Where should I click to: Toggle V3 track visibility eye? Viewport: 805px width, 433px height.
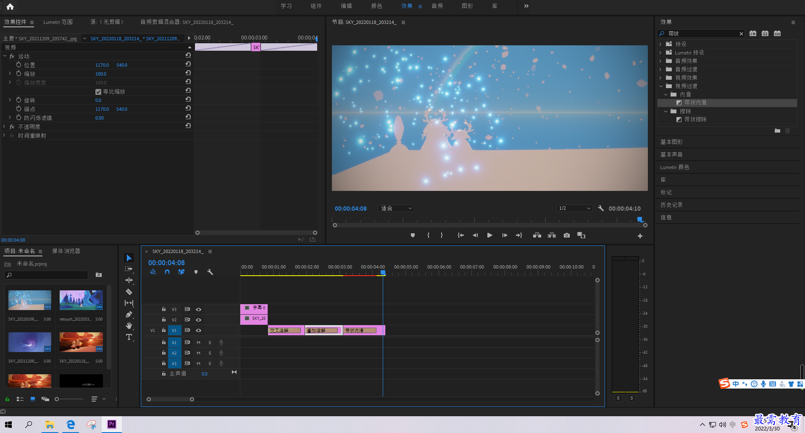click(x=198, y=309)
